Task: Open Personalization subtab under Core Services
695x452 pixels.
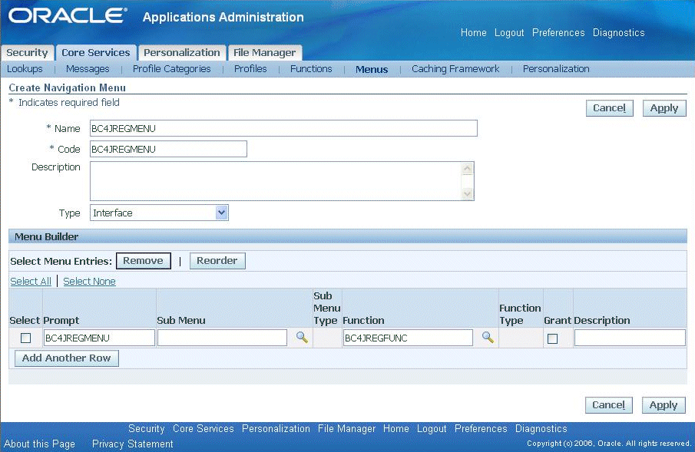Action: click(556, 69)
